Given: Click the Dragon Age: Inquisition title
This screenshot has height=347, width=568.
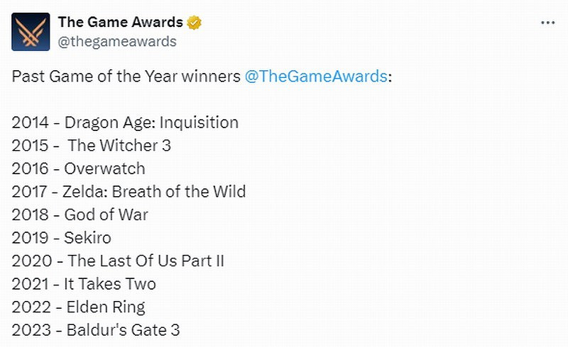Looking at the screenshot, I should tap(151, 123).
